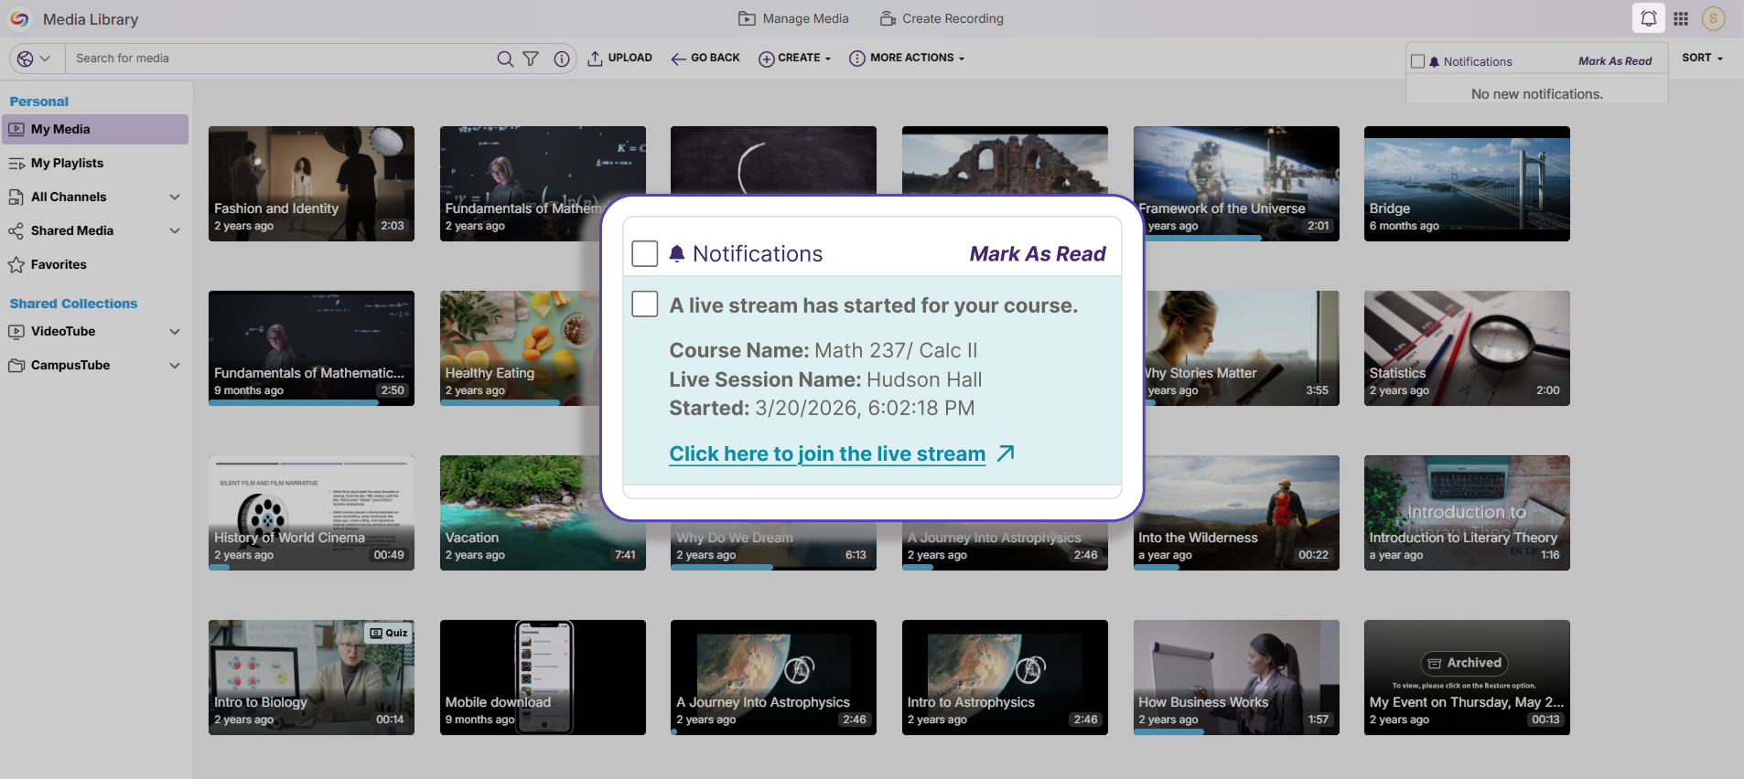
Task: Click the Upload toolbar button
Action: (x=619, y=58)
